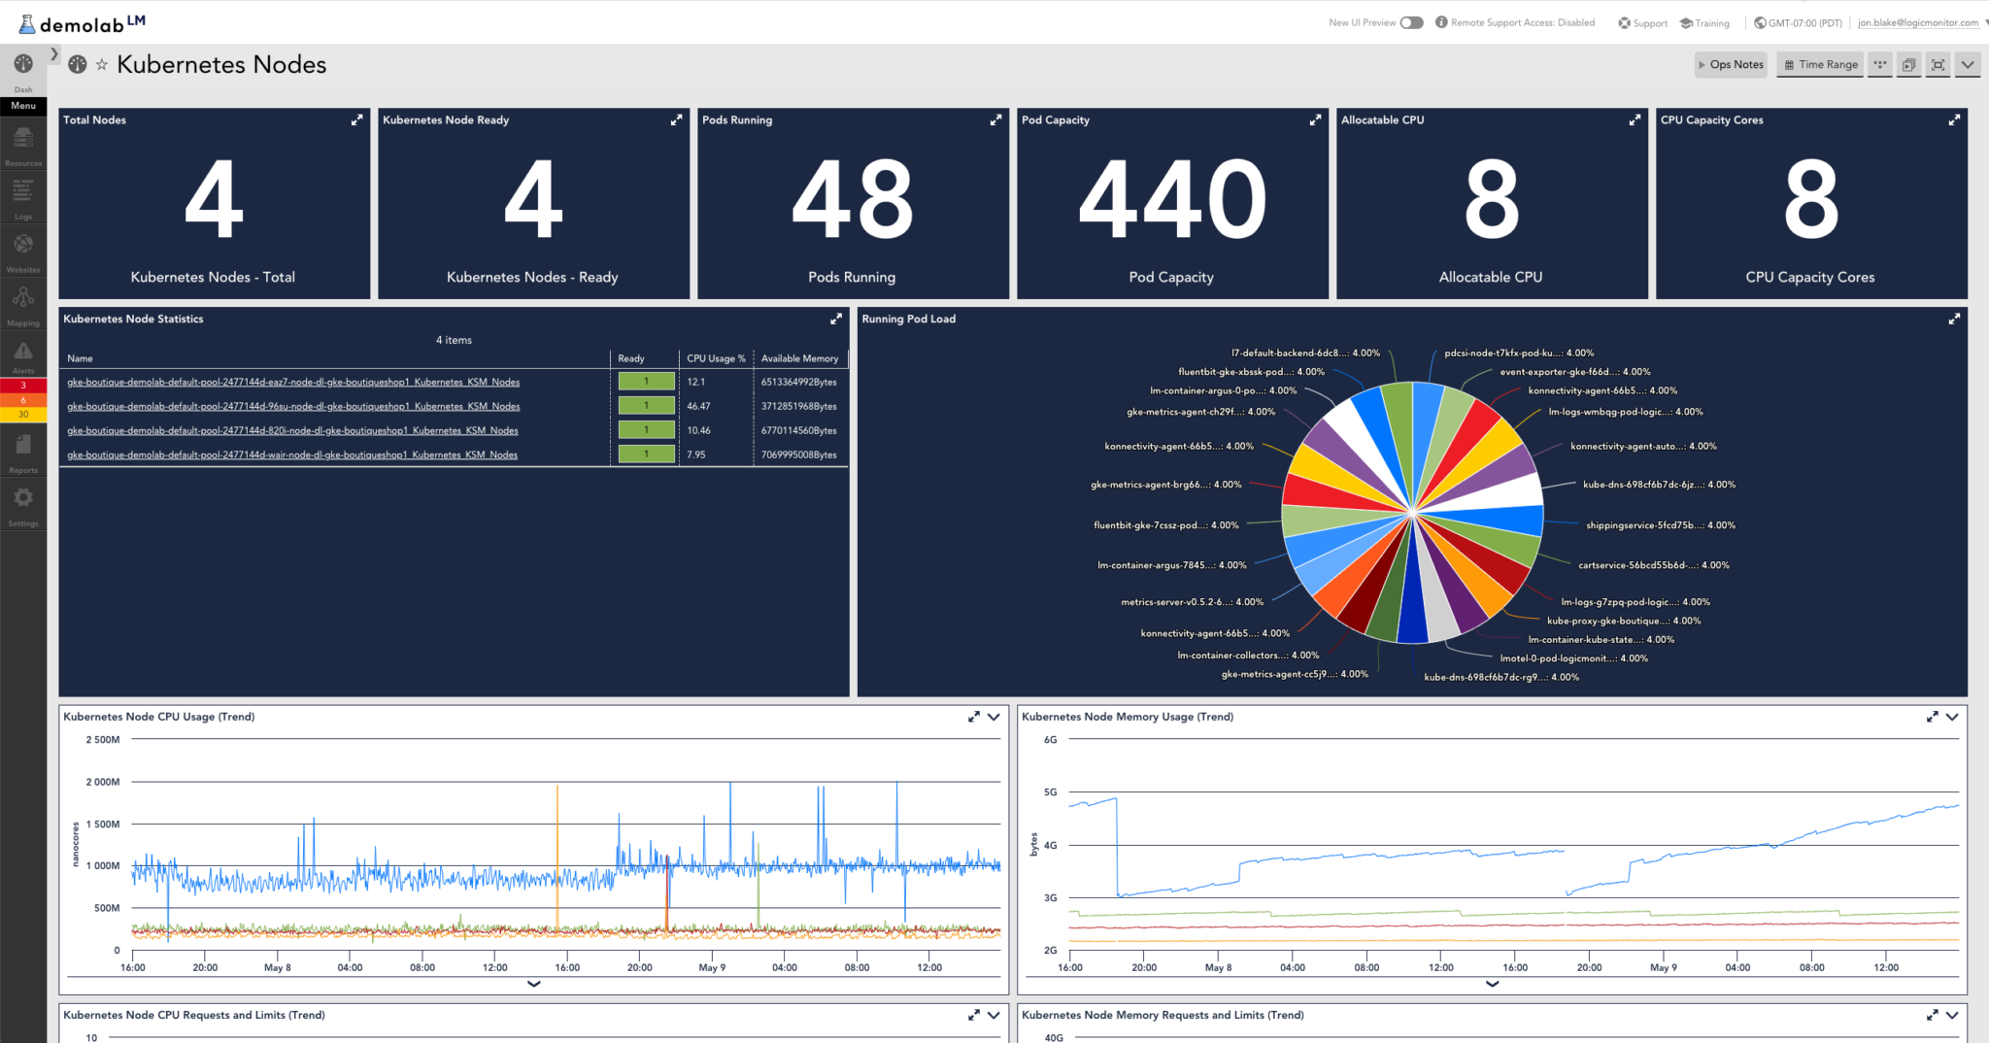Star the Kubernetes Nodes dashboard
Image resolution: width=1989 pixels, height=1043 pixels.
point(101,64)
